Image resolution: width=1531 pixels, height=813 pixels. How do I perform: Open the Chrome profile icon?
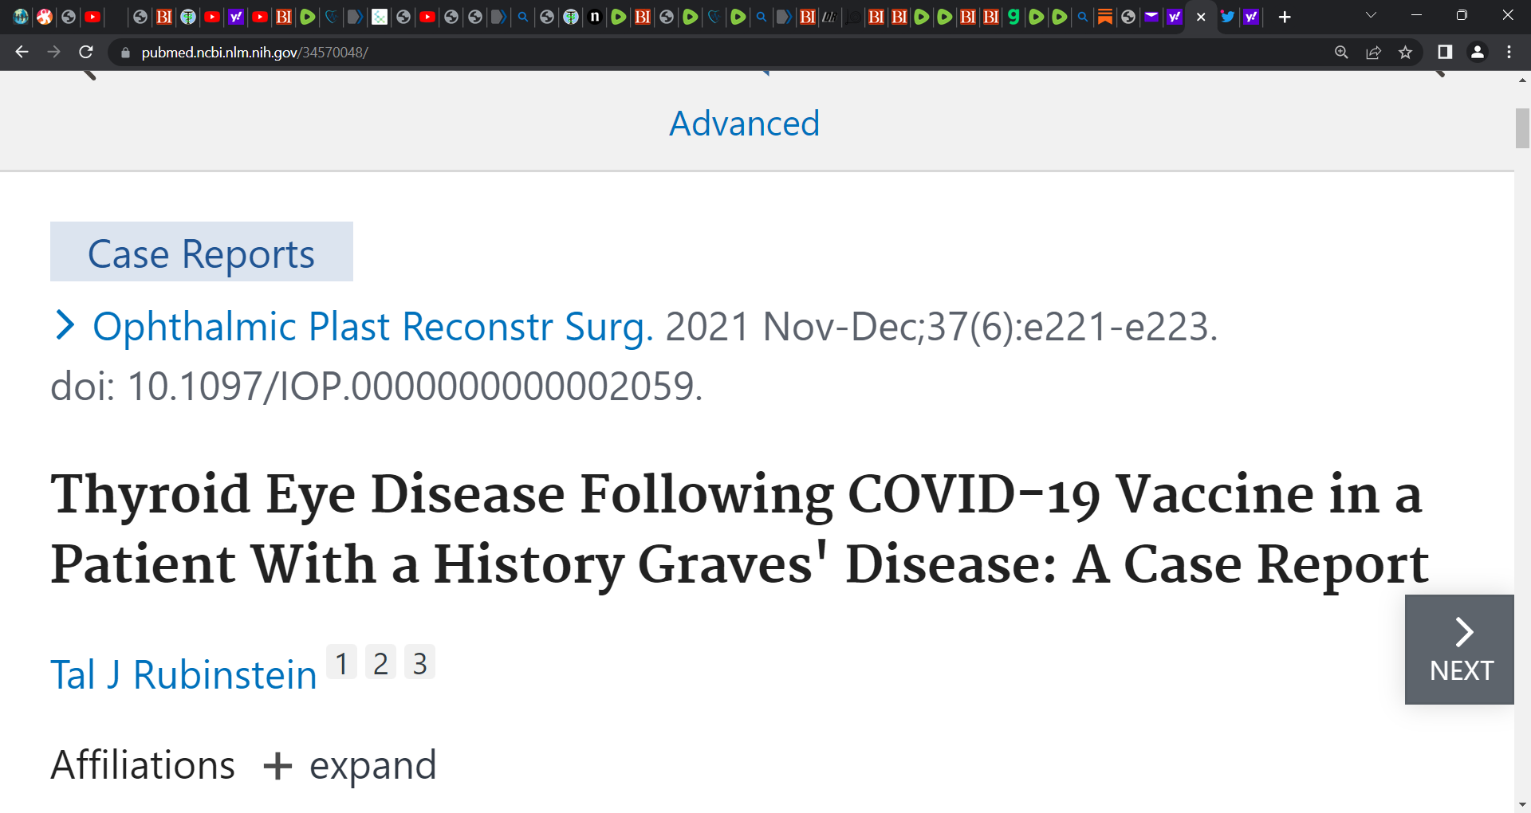pyautogui.click(x=1477, y=53)
